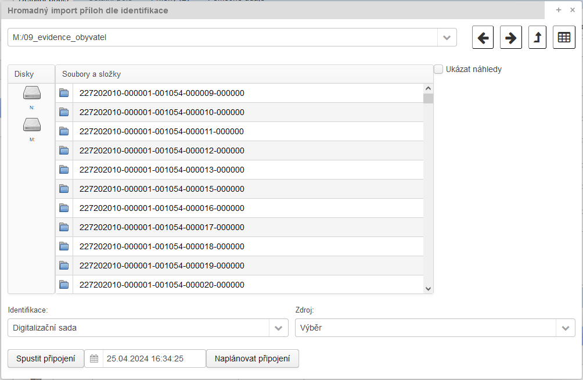Click the date-time field 25.04.2024 16:34:25
Screen dimensions: 583x380
[x=154, y=359]
